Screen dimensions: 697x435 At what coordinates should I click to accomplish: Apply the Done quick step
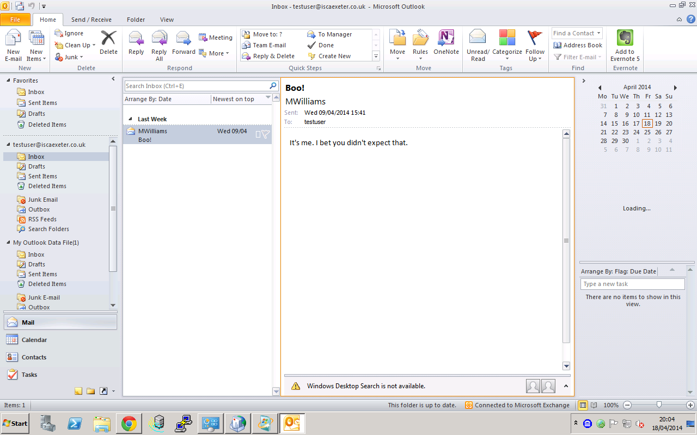321,45
